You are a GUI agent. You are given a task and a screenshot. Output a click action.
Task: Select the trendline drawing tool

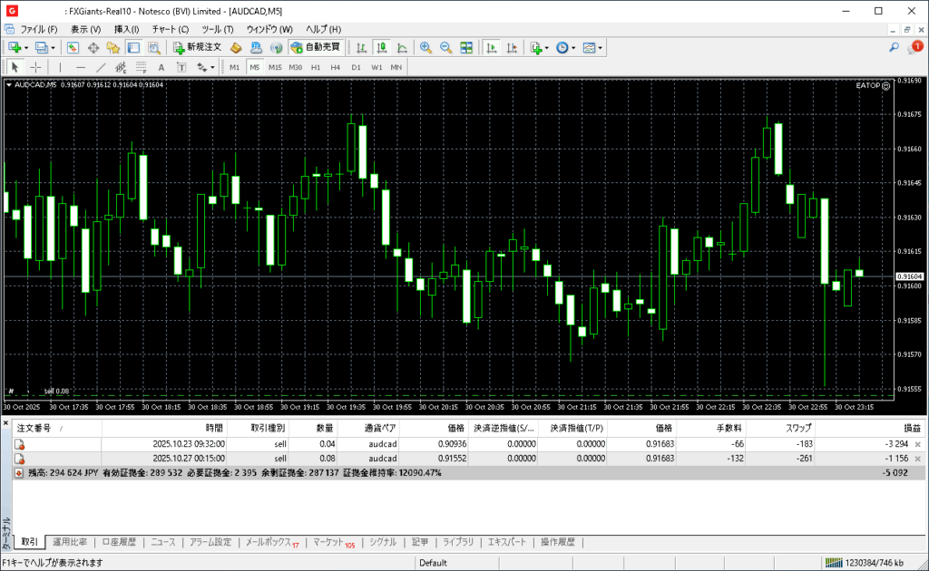[x=101, y=67]
